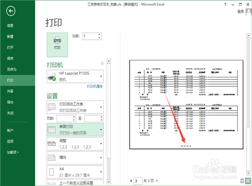Toggle show margins icon
This screenshot has width=252, height=186.
(242, 181)
